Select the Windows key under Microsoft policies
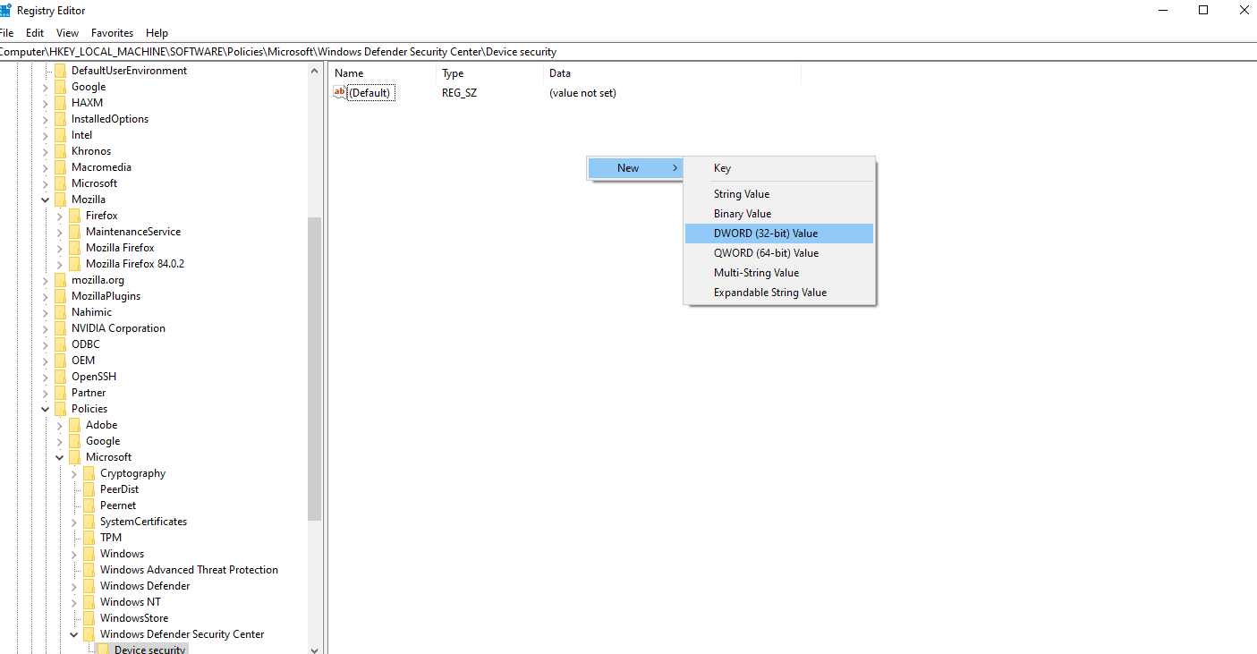This screenshot has width=1257, height=654. 122,554
